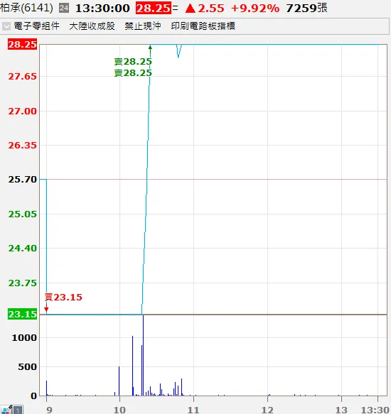
Task: Click the tallest volume bar after 10
Action: click(144, 355)
